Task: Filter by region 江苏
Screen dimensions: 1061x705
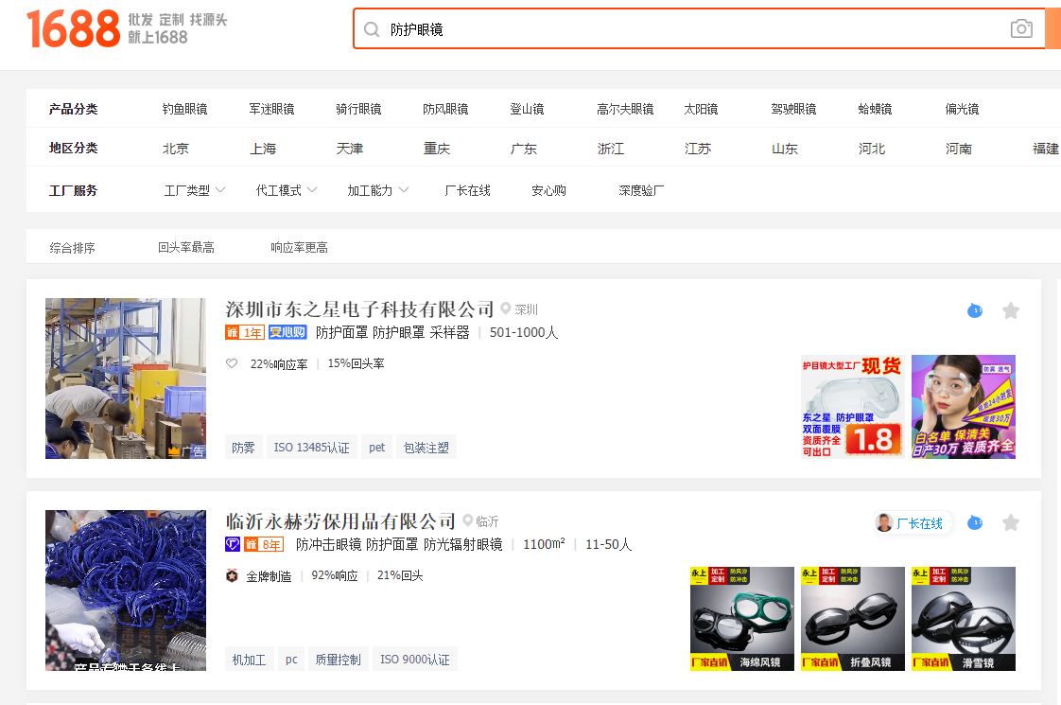Action: (x=698, y=149)
